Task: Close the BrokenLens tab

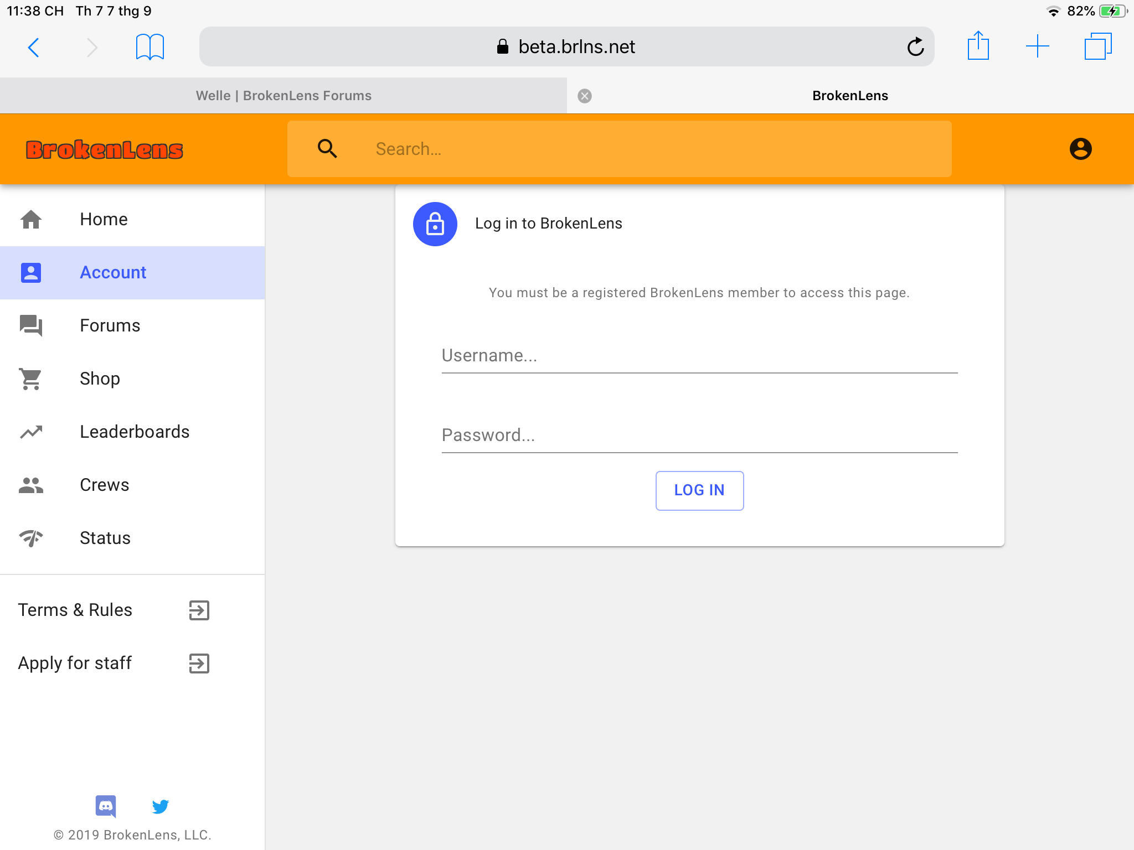Action: point(585,96)
